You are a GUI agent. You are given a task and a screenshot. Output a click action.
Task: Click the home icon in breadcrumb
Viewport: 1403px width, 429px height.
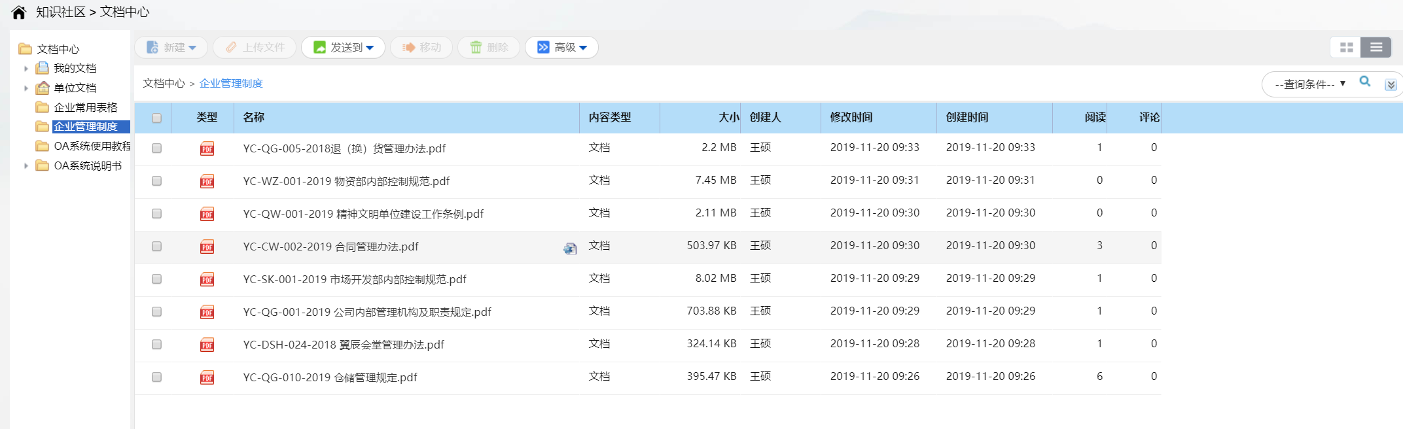click(19, 12)
